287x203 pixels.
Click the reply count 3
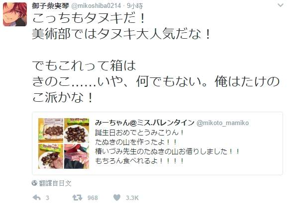coord(47,198)
